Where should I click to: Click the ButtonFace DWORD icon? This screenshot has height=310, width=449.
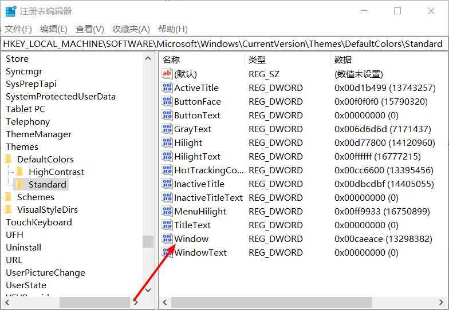[167, 101]
